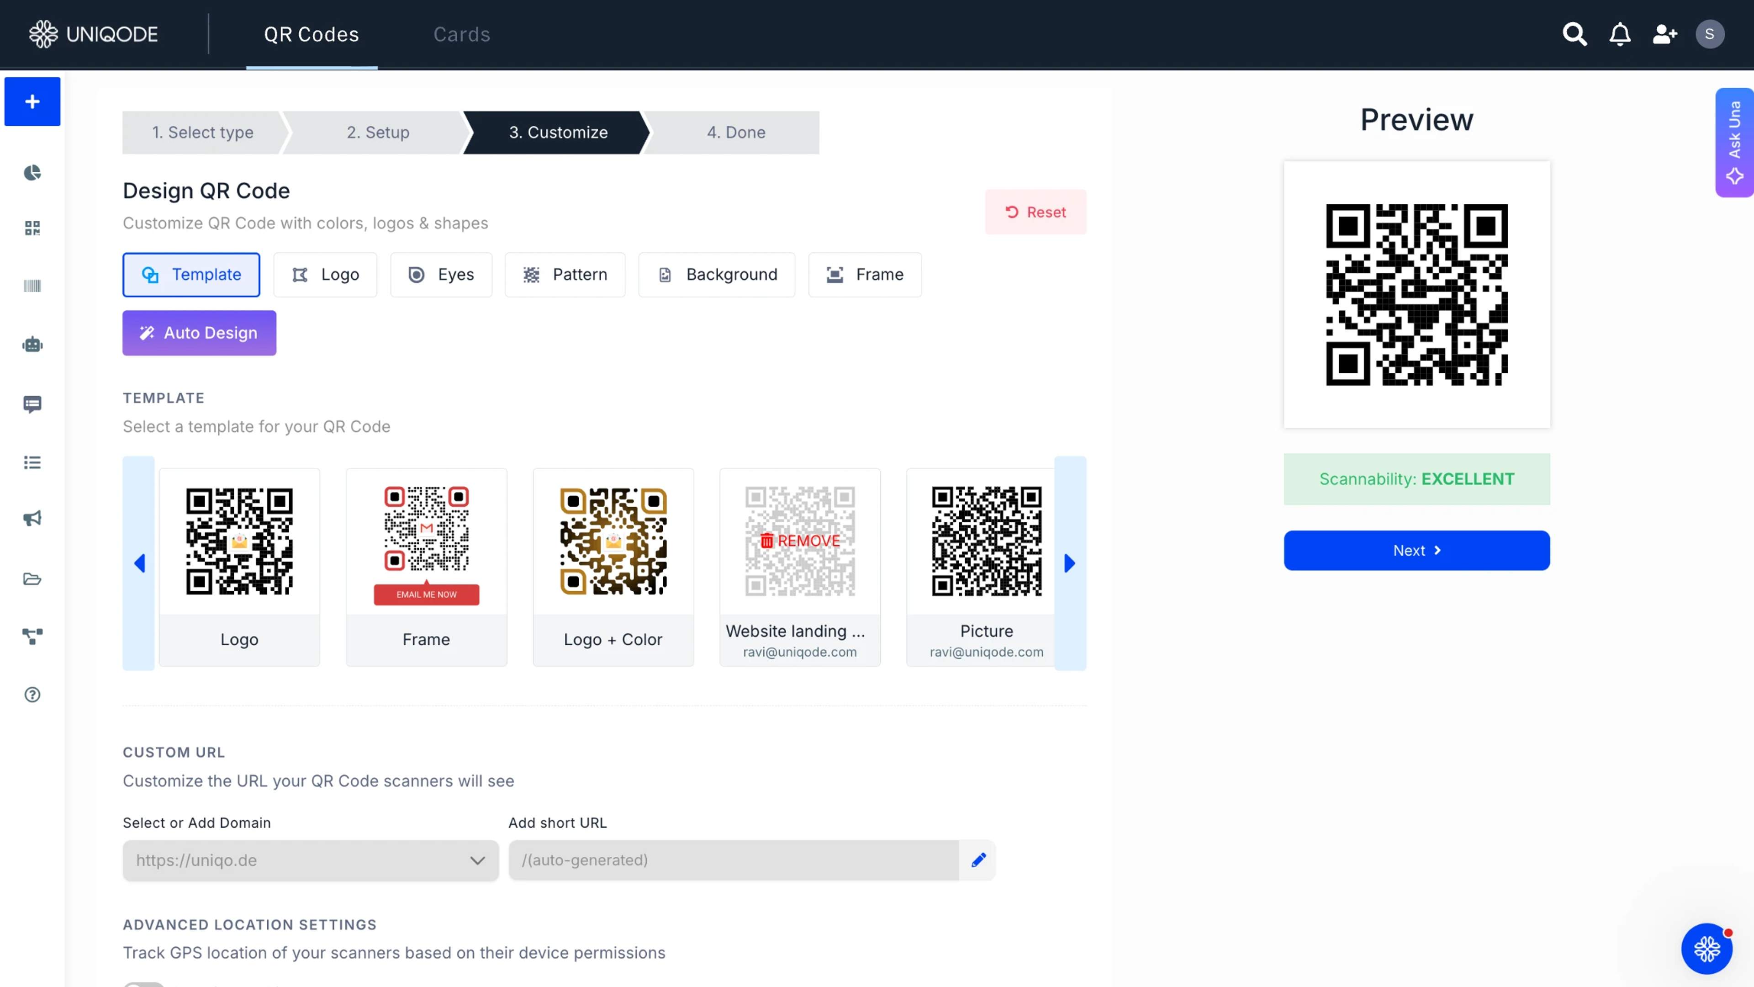The width and height of the screenshot is (1754, 987).
Task: Click the blue plus create button
Action: (32, 101)
